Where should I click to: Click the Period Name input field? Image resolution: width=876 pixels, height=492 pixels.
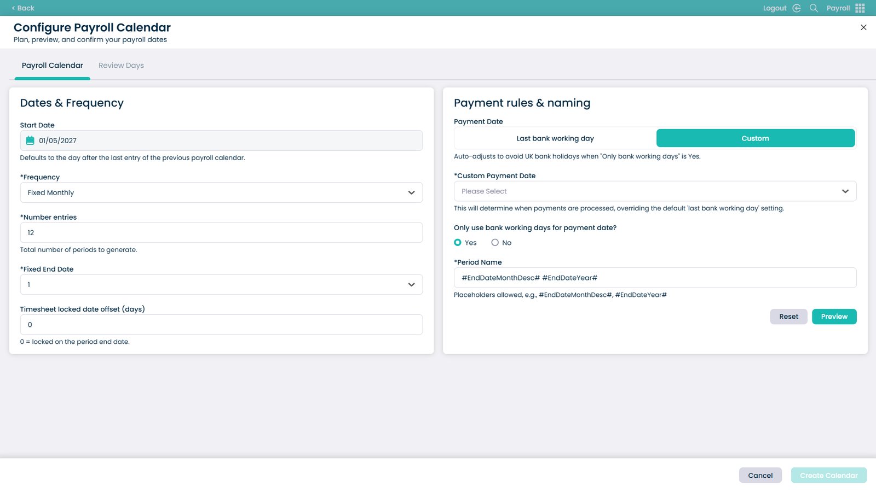pyautogui.click(x=655, y=278)
